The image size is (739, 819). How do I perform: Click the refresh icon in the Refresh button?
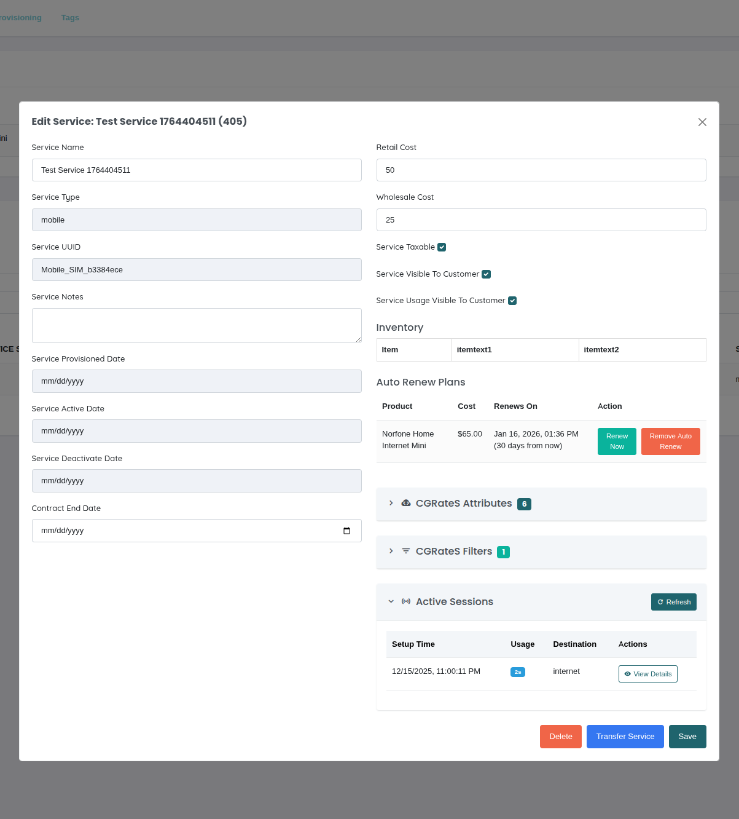tap(660, 602)
